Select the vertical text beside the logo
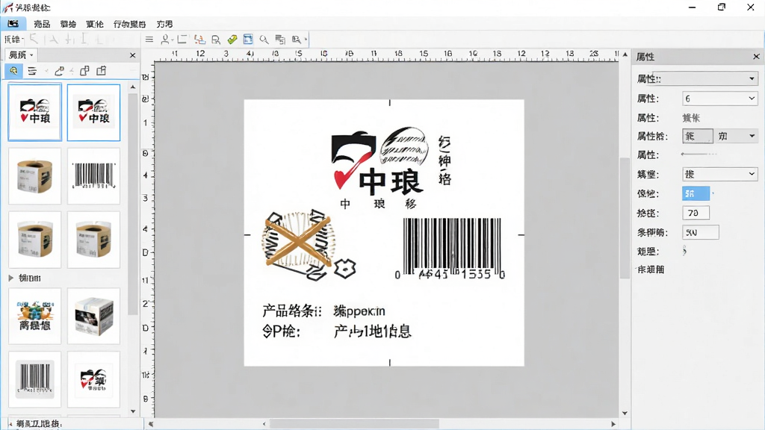Screen dimensions: 765x430 coord(445,161)
